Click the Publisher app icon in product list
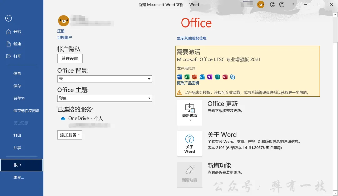The width and height of the screenshot is (338, 196). pyautogui.click(x=217, y=77)
